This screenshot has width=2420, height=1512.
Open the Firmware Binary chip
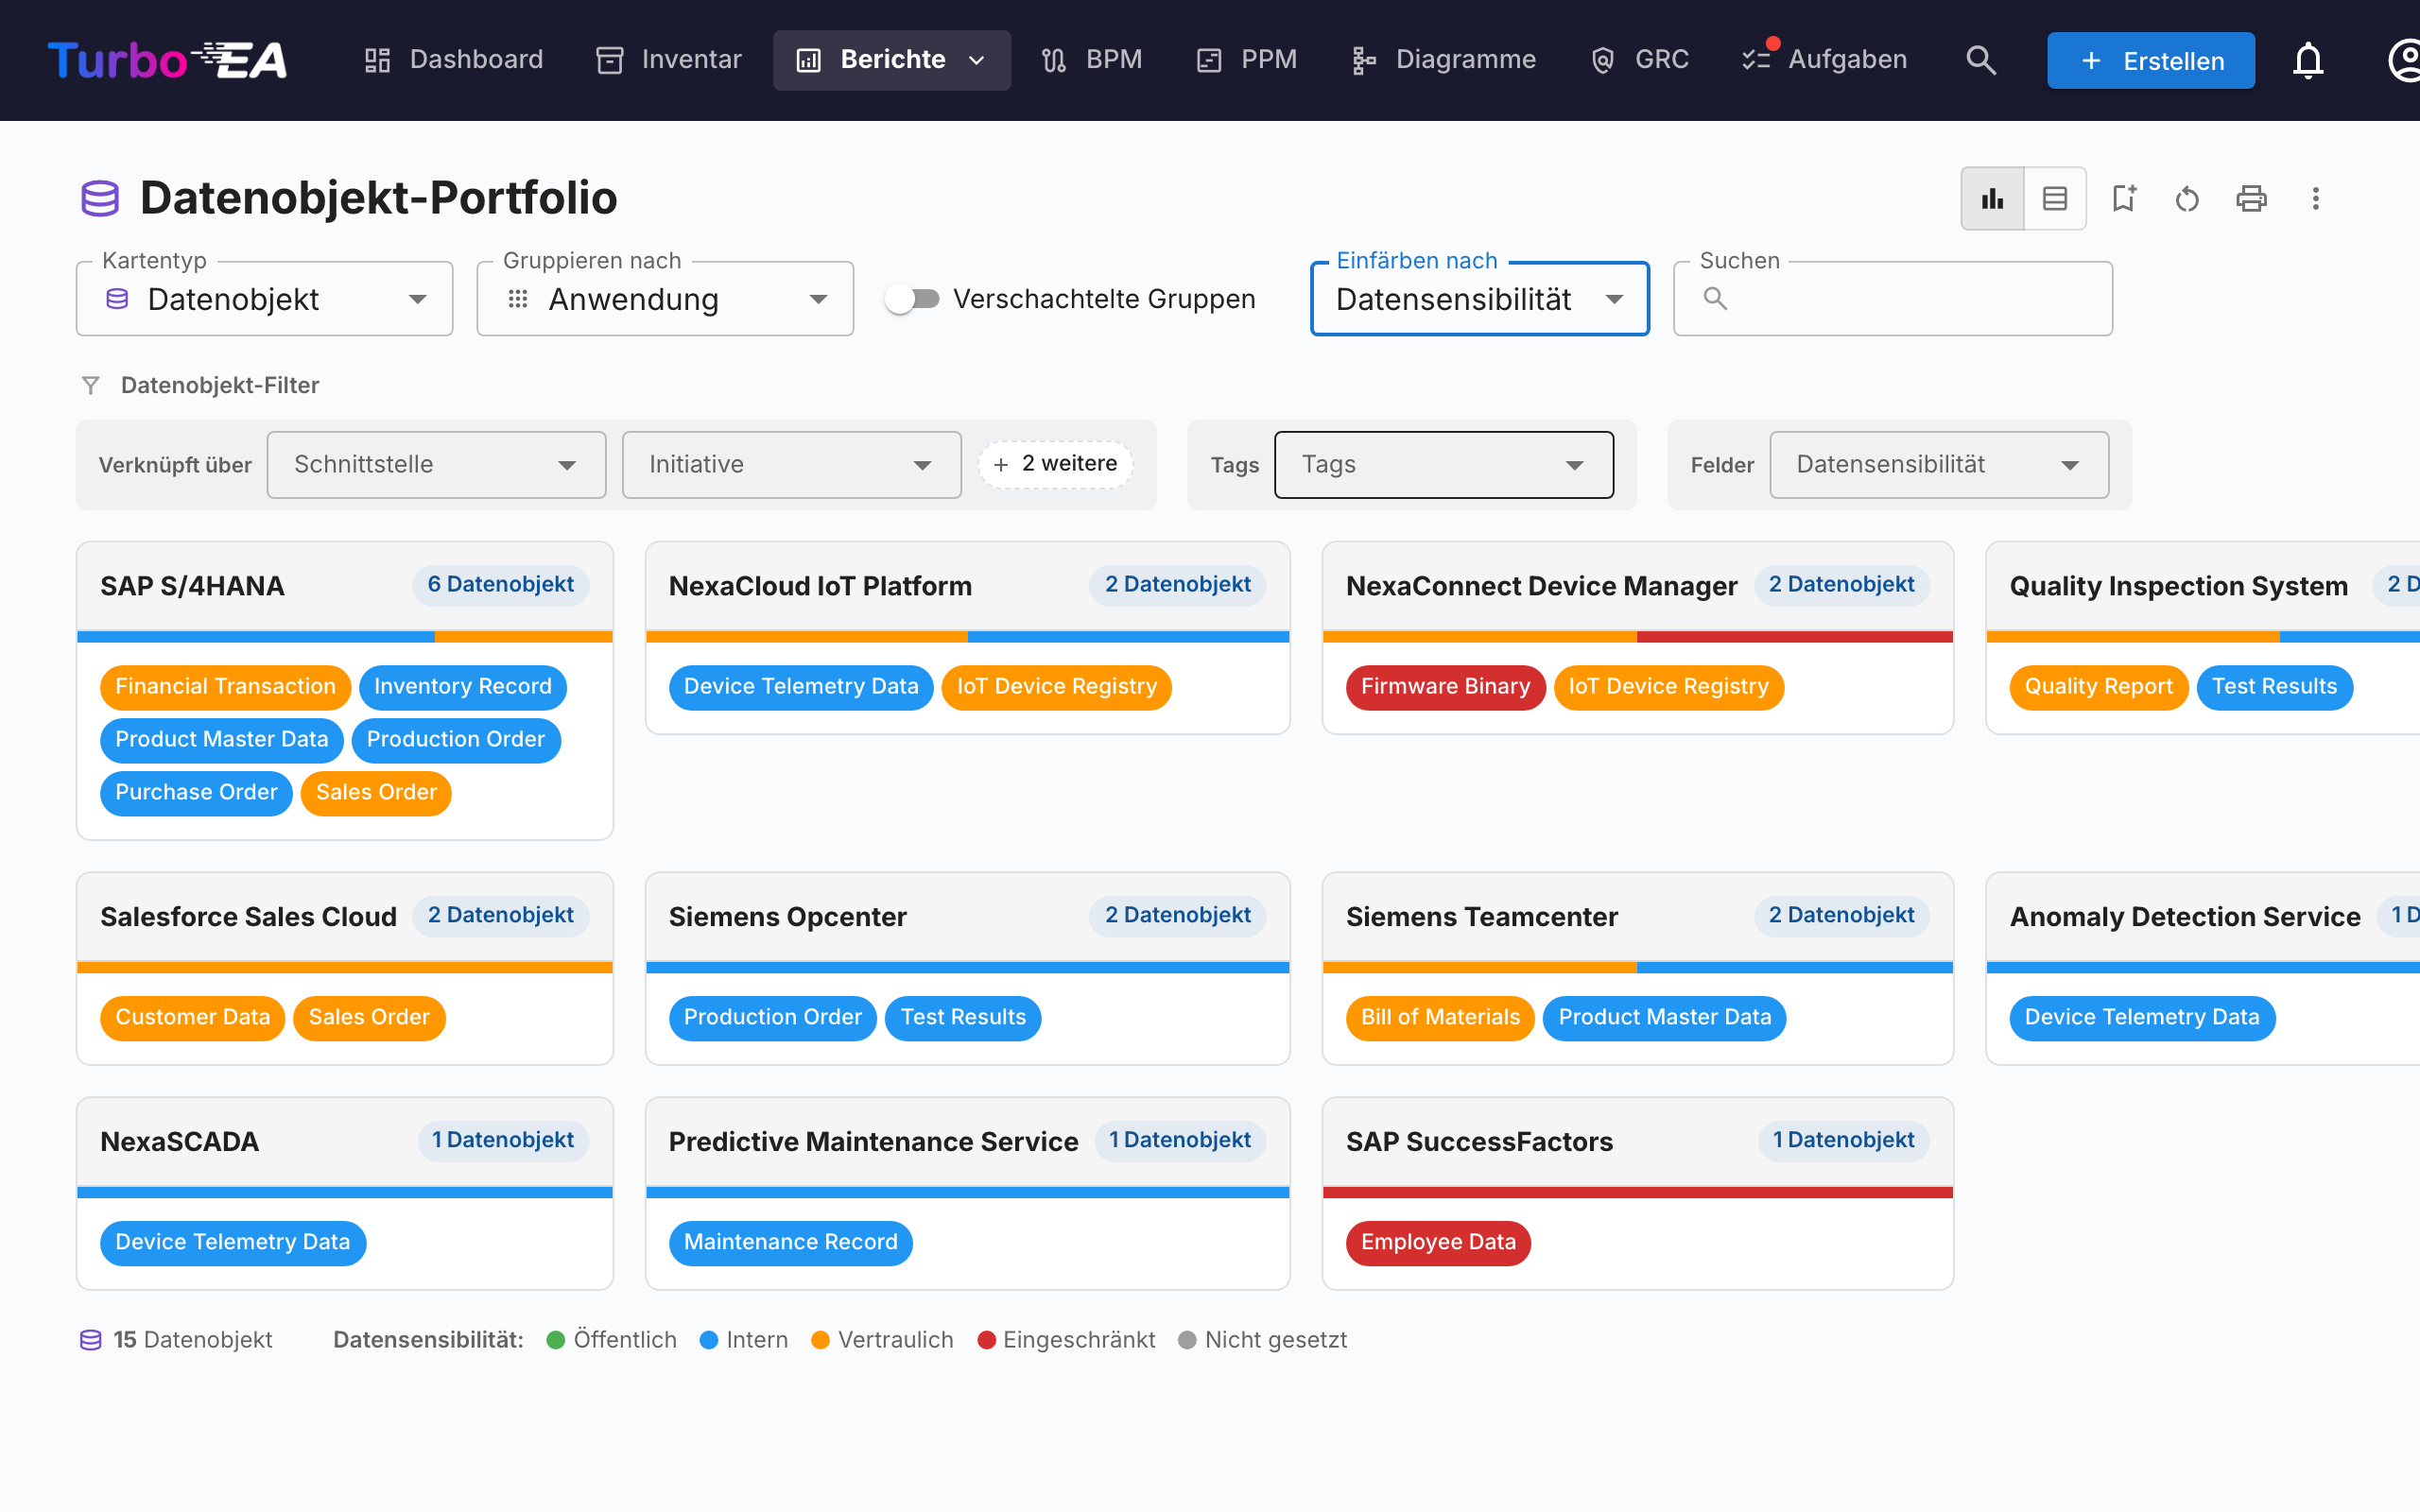coord(1445,687)
